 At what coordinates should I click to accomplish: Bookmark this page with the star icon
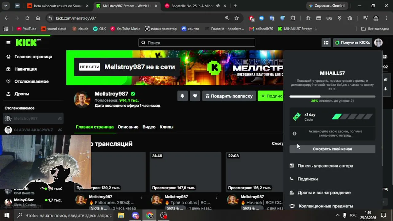point(237,18)
